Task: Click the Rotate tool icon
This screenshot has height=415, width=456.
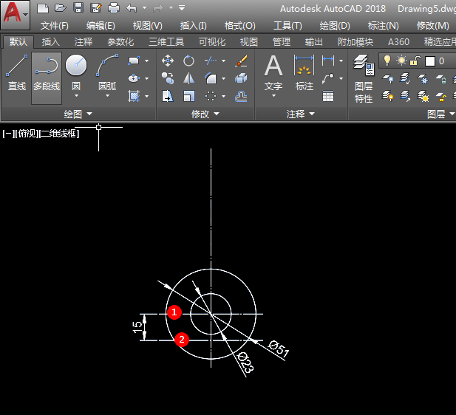Action: (188, 61)
